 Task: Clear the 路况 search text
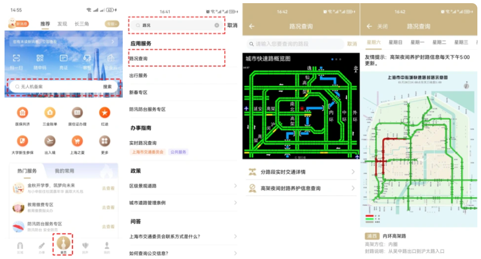click(216, 25)
